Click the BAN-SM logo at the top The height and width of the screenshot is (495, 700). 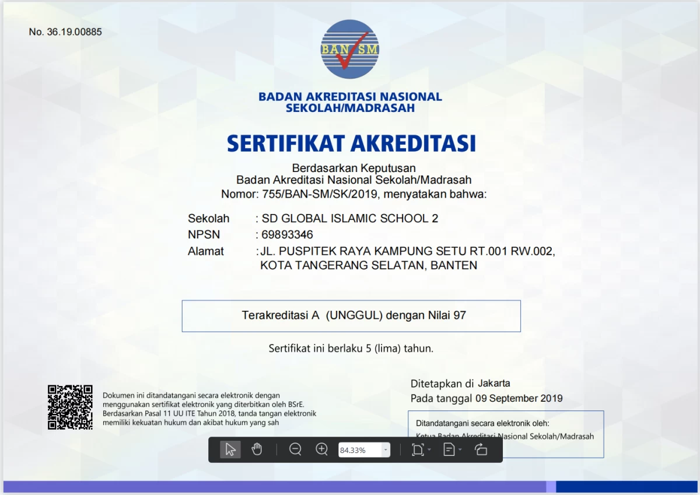click(x=349, y=50)
